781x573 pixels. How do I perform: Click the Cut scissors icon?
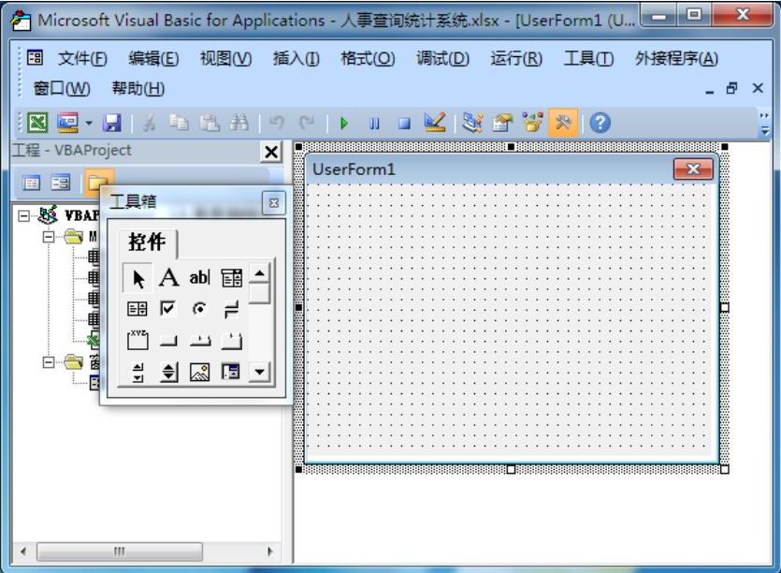(149, 123)
